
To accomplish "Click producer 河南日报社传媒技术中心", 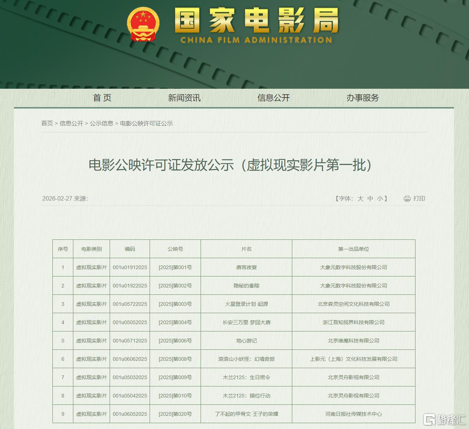I will (353, 414).
